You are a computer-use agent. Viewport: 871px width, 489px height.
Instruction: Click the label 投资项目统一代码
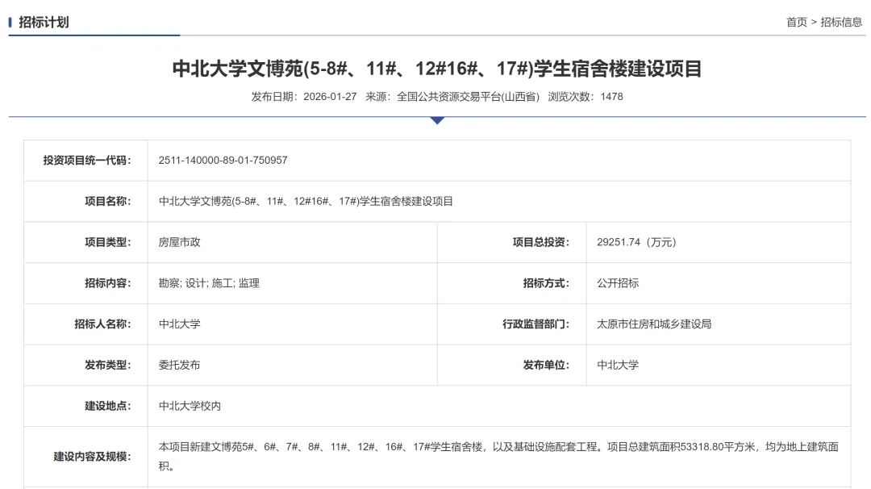(x=87, y=161)
